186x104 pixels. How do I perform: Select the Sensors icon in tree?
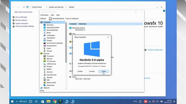(x=44, y=72)
